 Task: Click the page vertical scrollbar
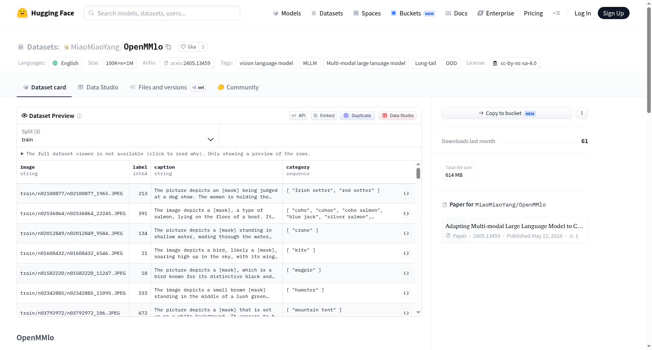pos(649,60)
